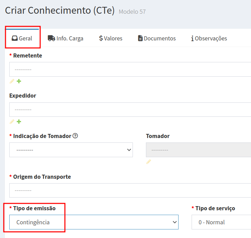Expand the Tipo de emissão dropdown
This screenshot has width=251, height=238.
coord(94,222)
